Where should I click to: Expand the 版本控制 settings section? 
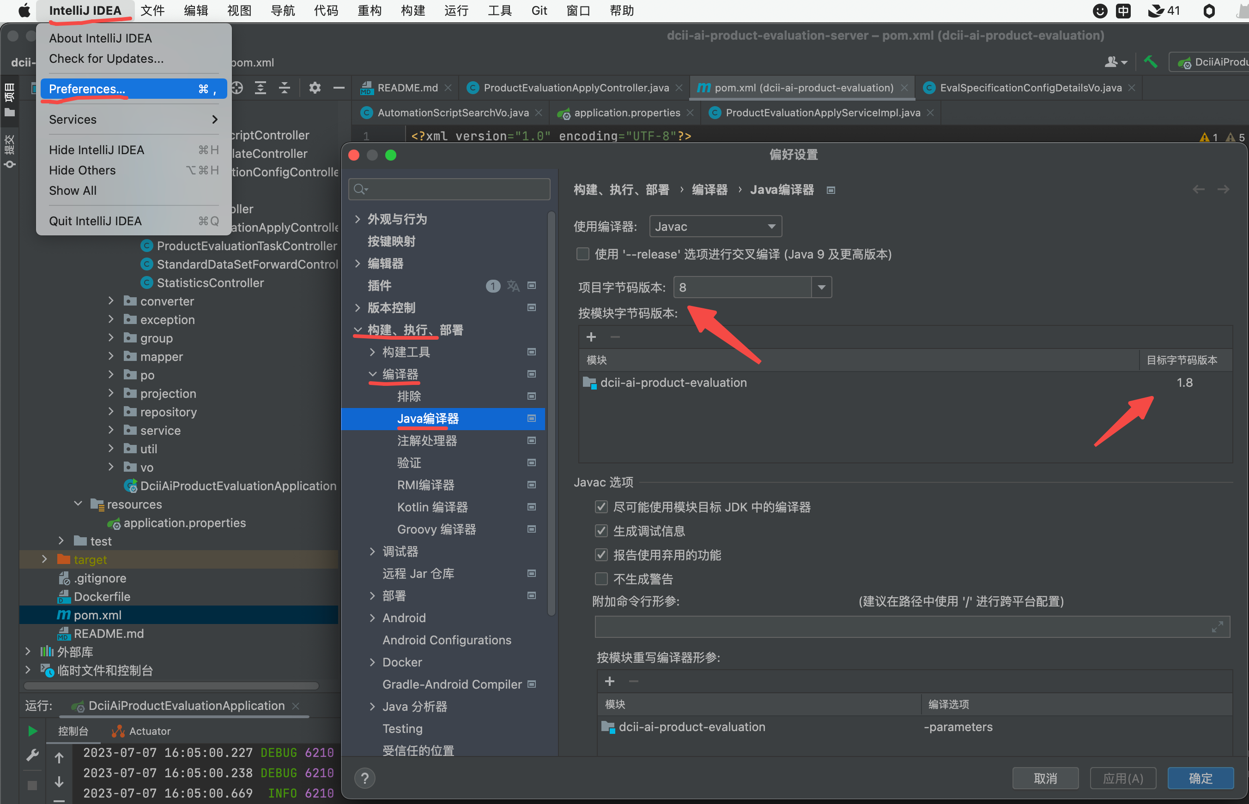(358, 307)
